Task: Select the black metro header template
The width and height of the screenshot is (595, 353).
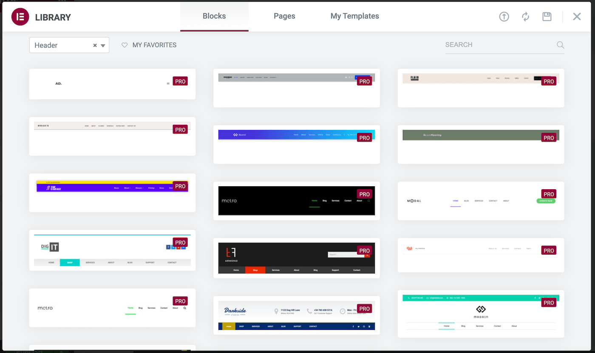Action: (x=296, y=201)
